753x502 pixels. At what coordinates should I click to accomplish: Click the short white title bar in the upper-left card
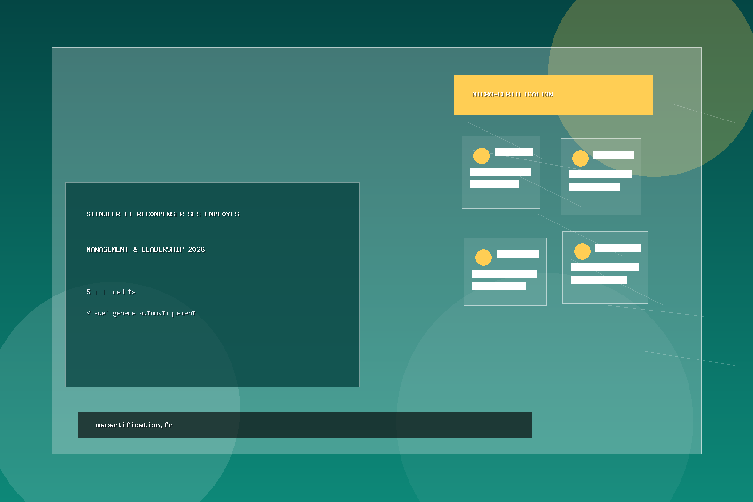(513, 152)
